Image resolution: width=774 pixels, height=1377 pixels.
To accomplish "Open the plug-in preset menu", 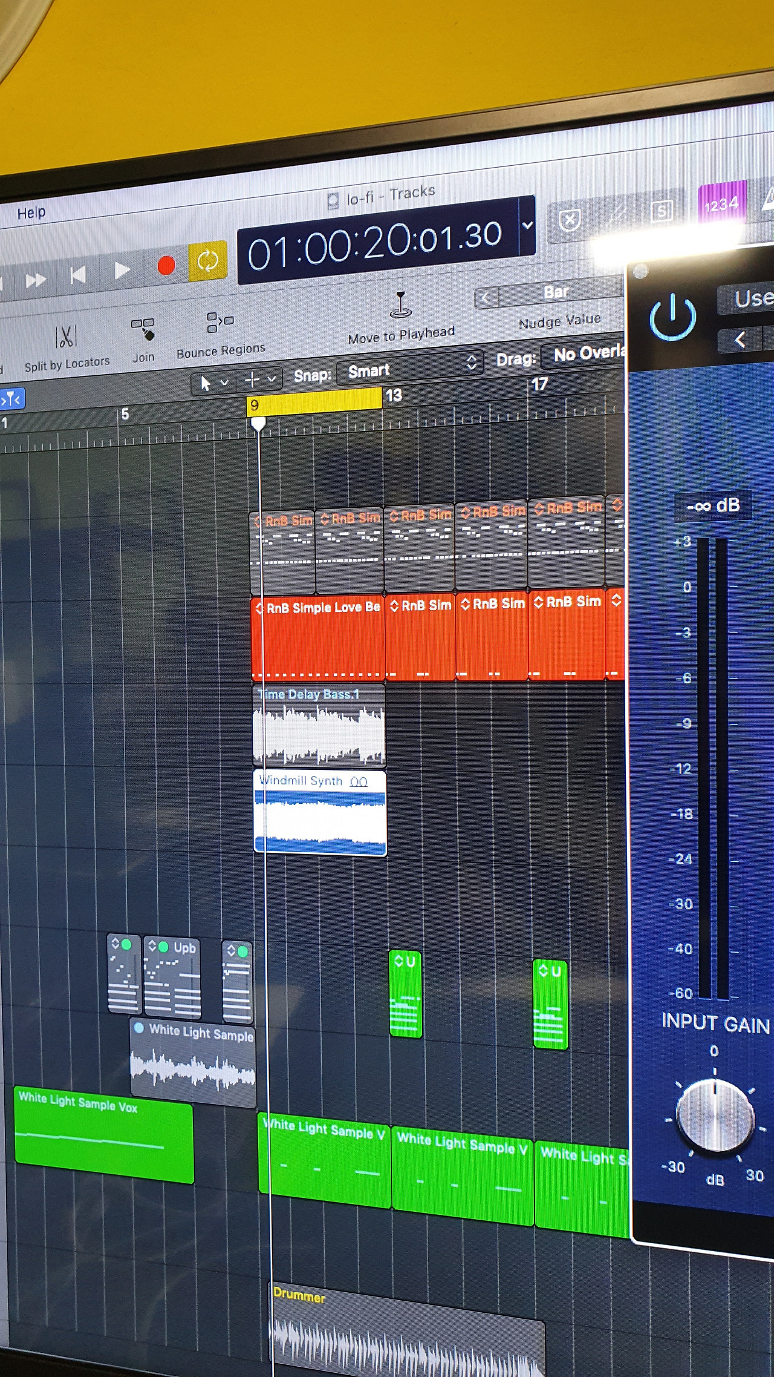I will click(746, 299).
